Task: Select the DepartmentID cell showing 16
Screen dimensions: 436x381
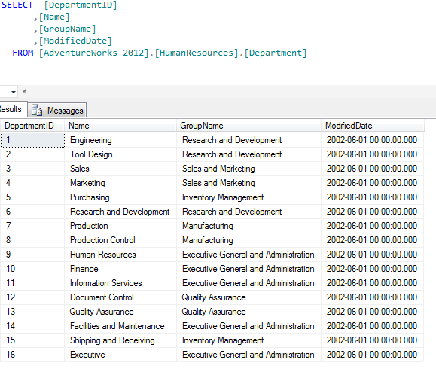Action: (32, 355)
